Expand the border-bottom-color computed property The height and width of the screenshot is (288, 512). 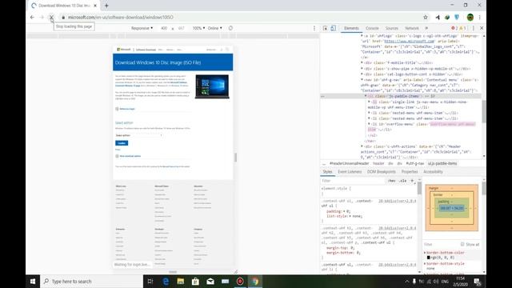click(425, 253)
